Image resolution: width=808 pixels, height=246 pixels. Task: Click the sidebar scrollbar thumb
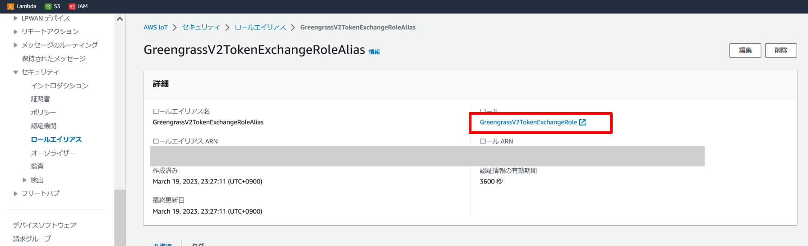pyautogui.click(x=120, y=218)
